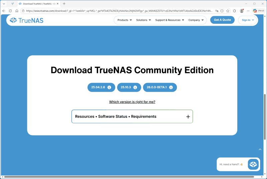267x179 pixels.
Task: Show info for version 25.04.2.6
Action: (x=109, y=87)
